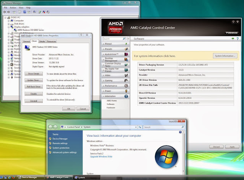Click the Forward arrow in Device Manager toolbar
The width and height of the screenshot is (244, 180).
8,12
